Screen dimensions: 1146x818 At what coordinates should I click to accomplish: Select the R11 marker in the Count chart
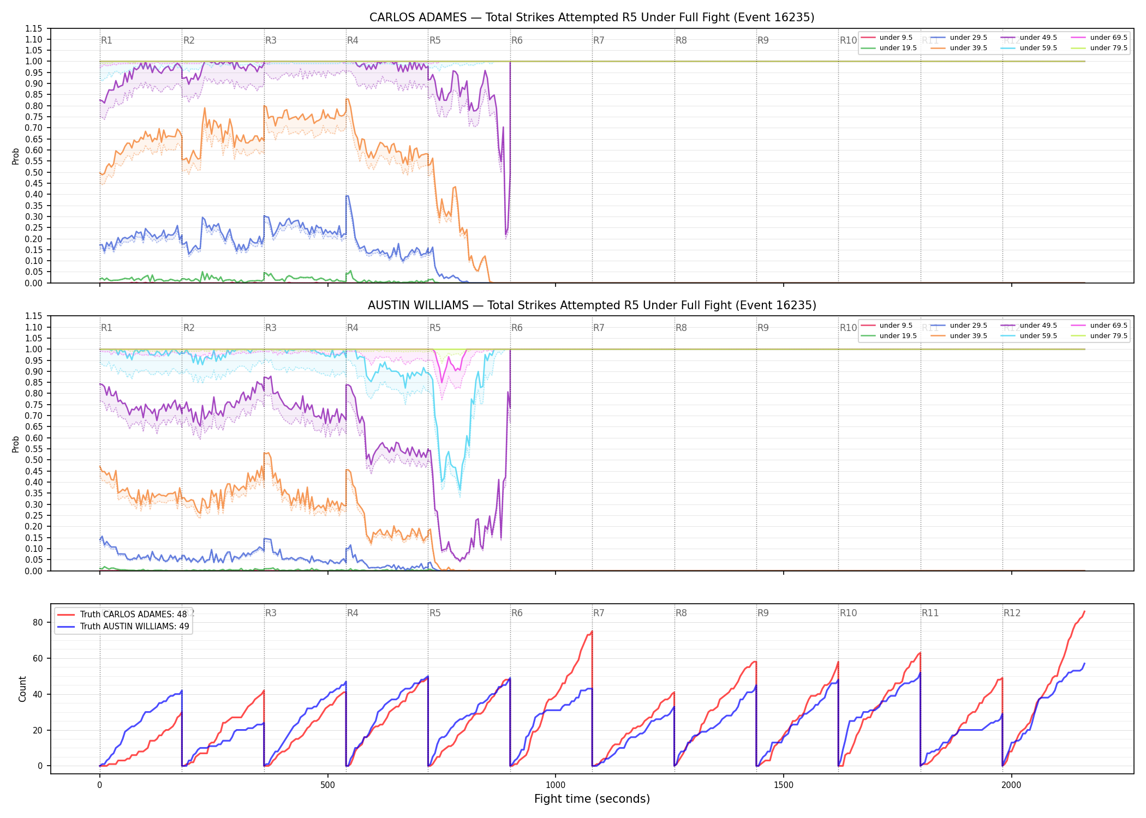coord(930,613)
